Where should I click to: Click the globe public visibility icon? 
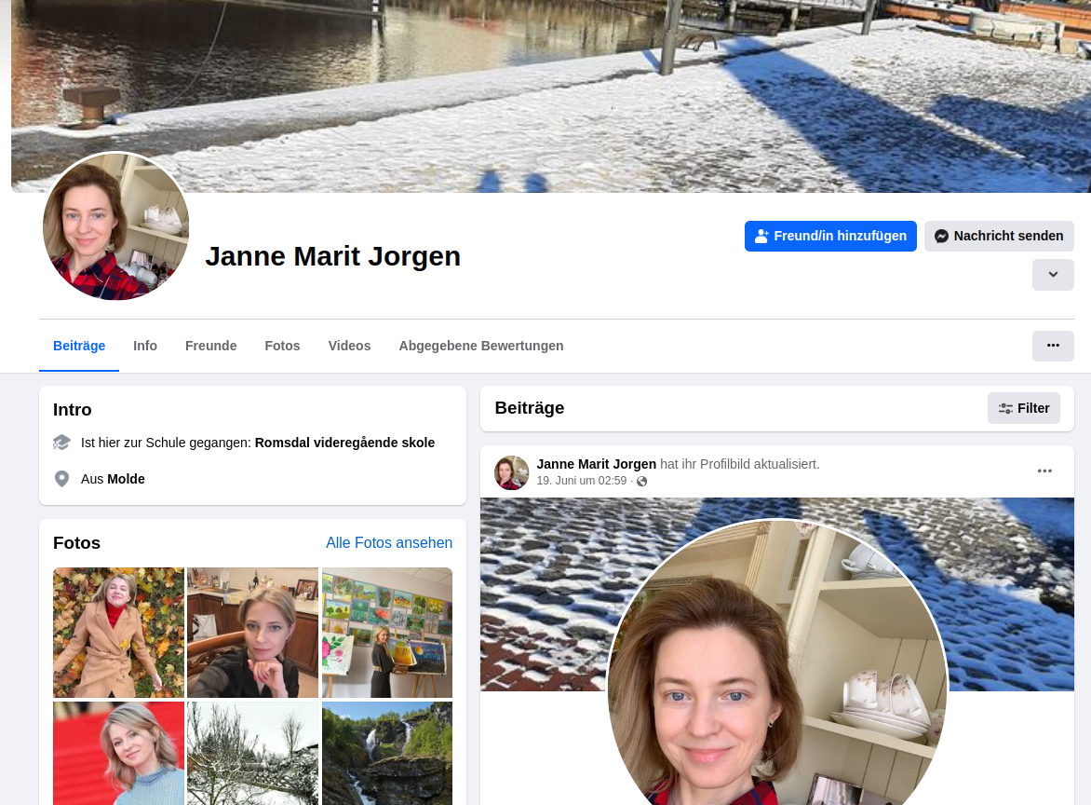(x=642, y=481)
